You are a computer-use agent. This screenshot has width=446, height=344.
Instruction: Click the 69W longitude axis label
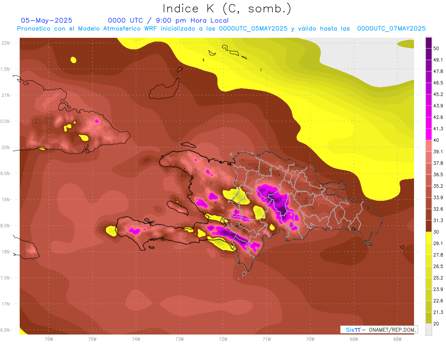tap(353, 339)
